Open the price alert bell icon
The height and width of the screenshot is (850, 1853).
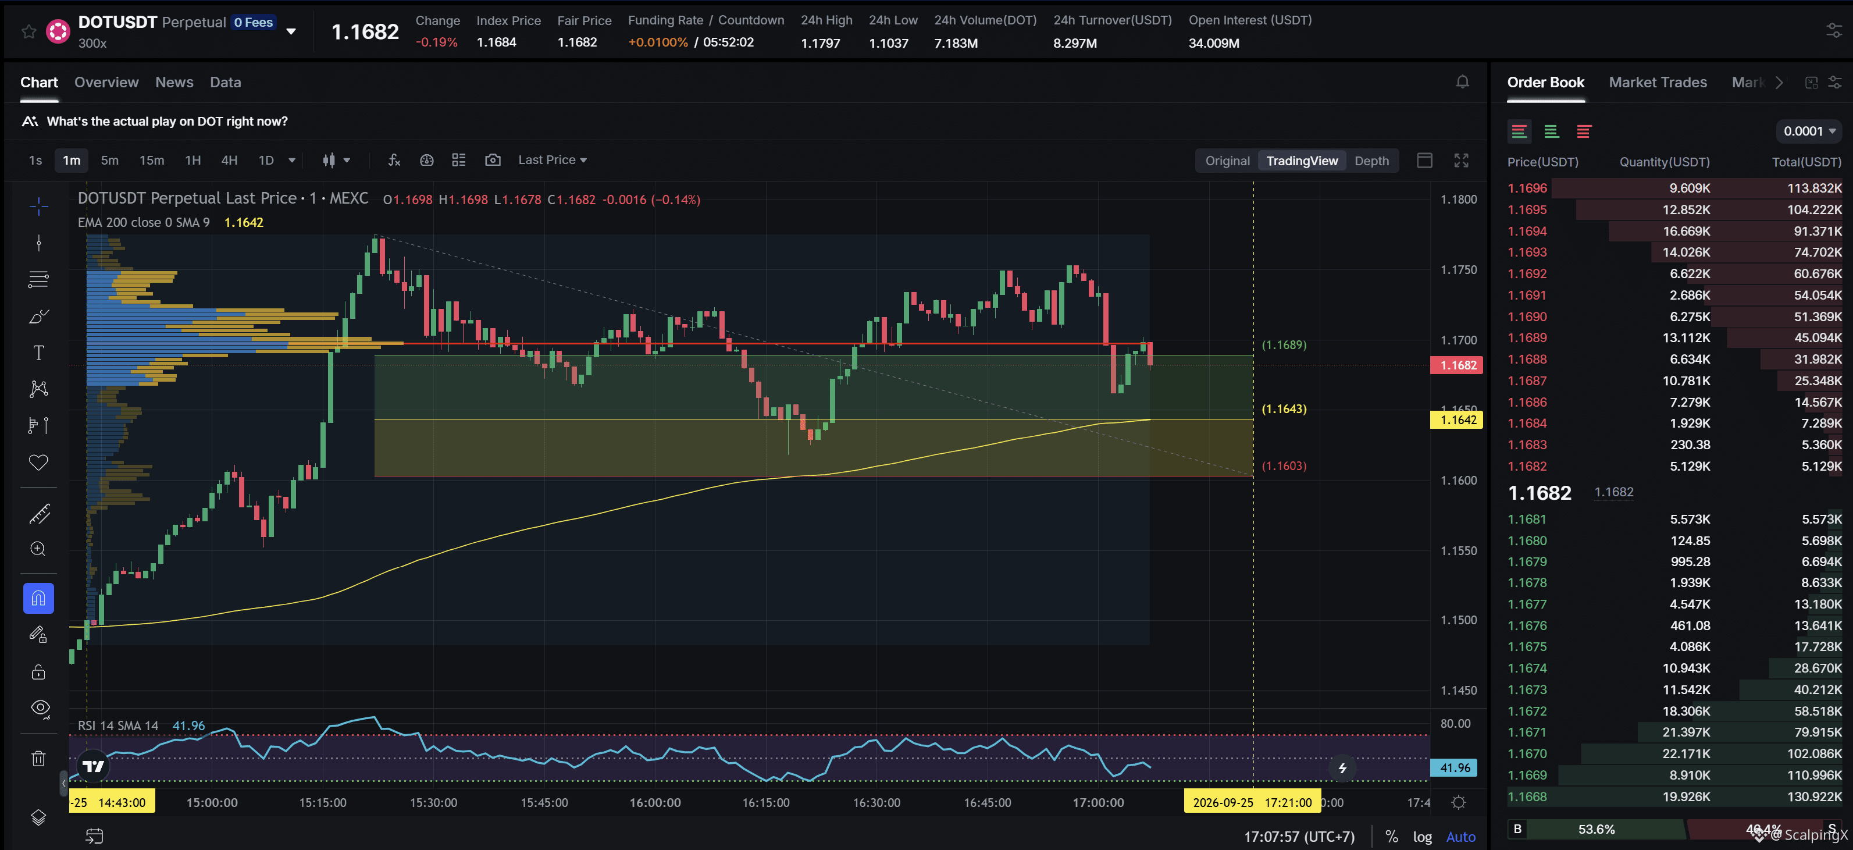(x=1462, y=82)
